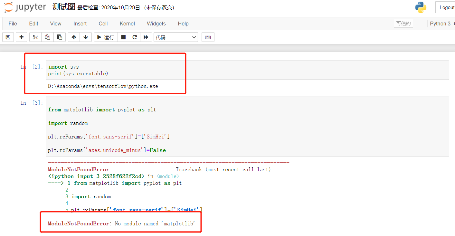Screen dimensions: 455x236
Task: Restart and run all with fast-forward icon
Action: point(146,37)
